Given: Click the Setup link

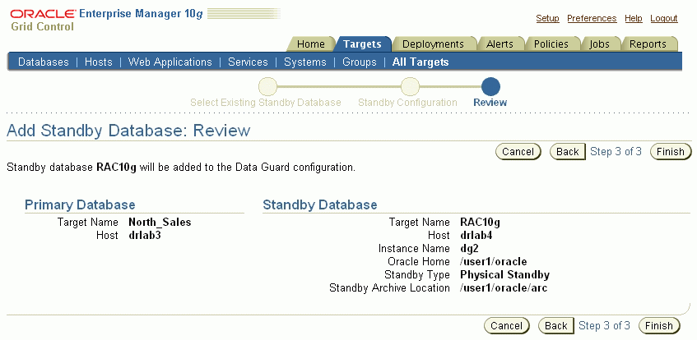Looking at the screenshot, I should pos(547,18).
